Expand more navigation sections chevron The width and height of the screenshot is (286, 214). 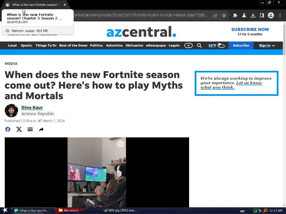click(189, 45)
